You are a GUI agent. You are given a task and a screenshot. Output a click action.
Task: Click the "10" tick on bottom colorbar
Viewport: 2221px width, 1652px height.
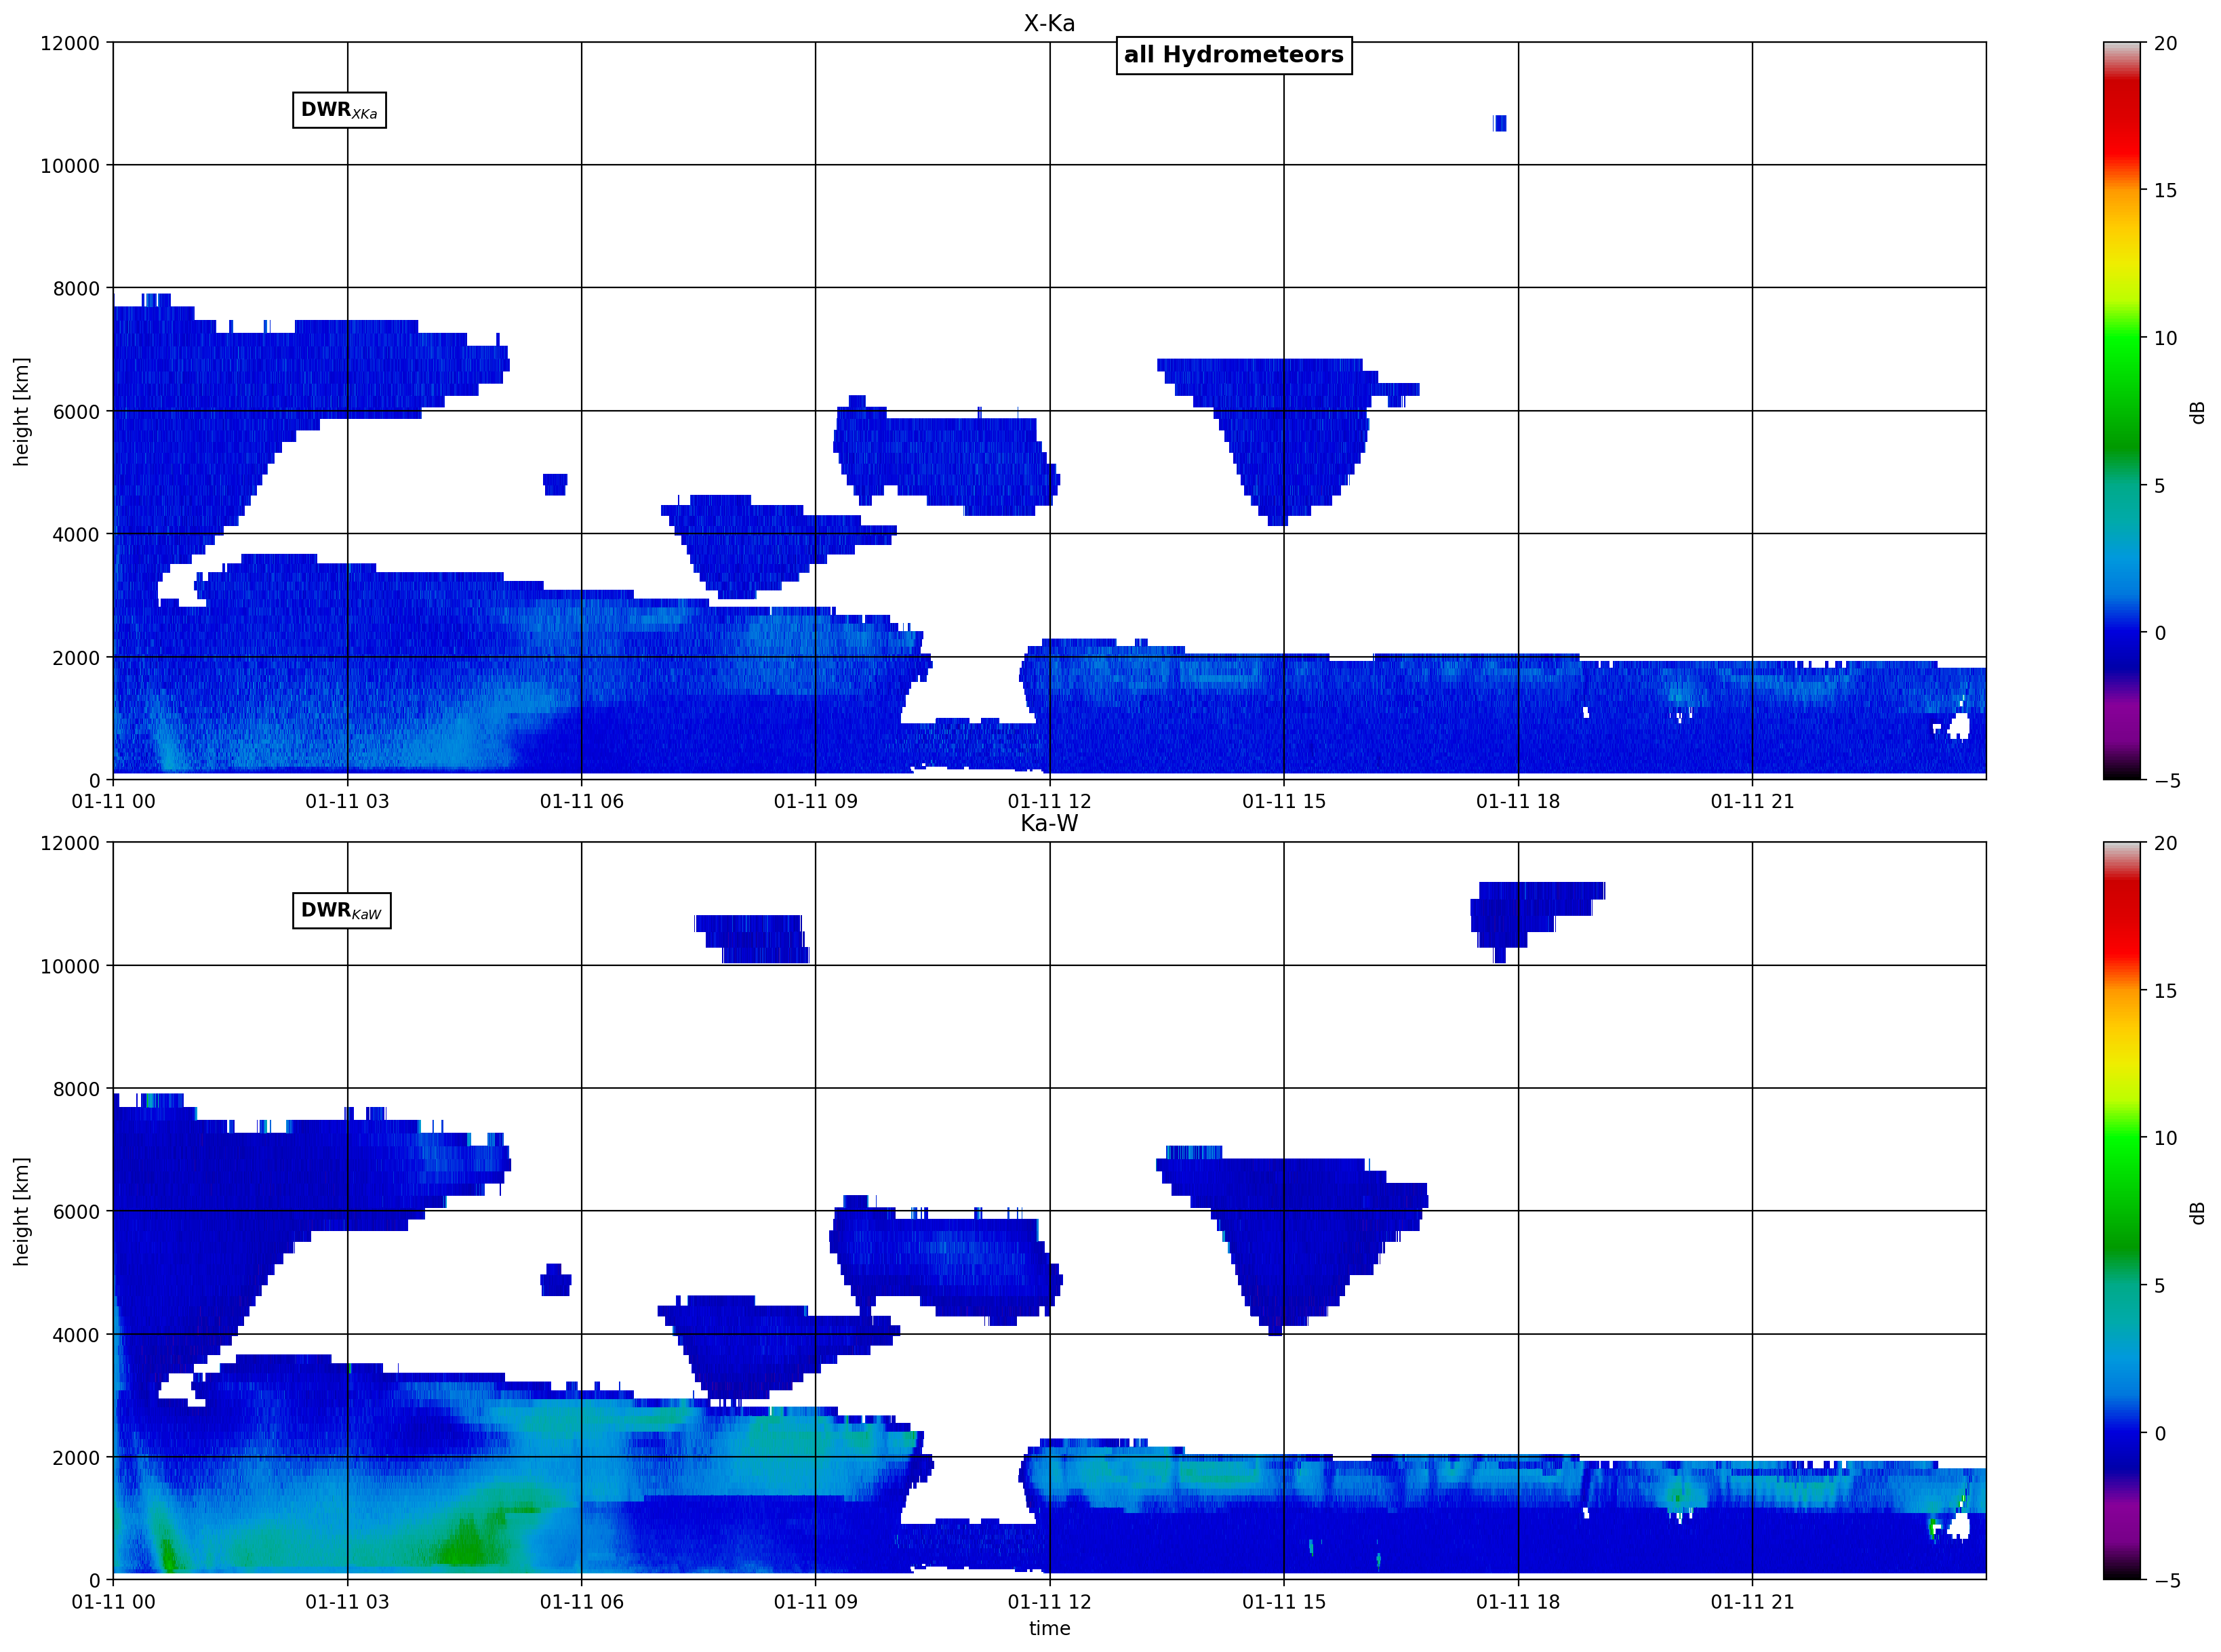2166,1138
